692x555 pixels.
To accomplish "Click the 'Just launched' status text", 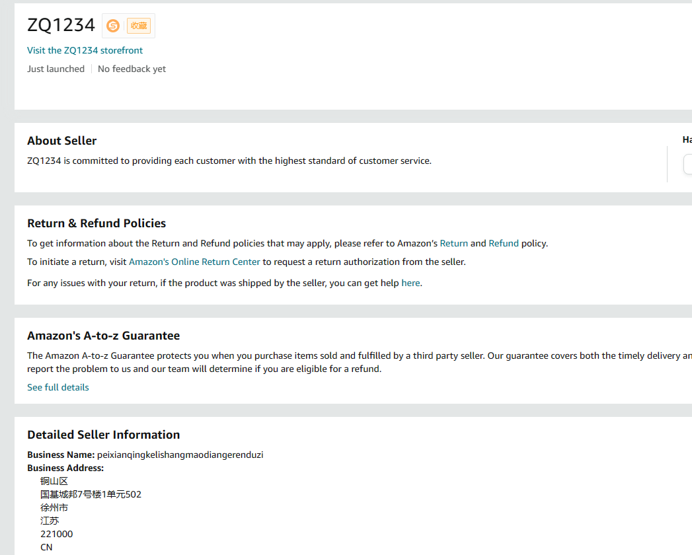I will [56, 69].
